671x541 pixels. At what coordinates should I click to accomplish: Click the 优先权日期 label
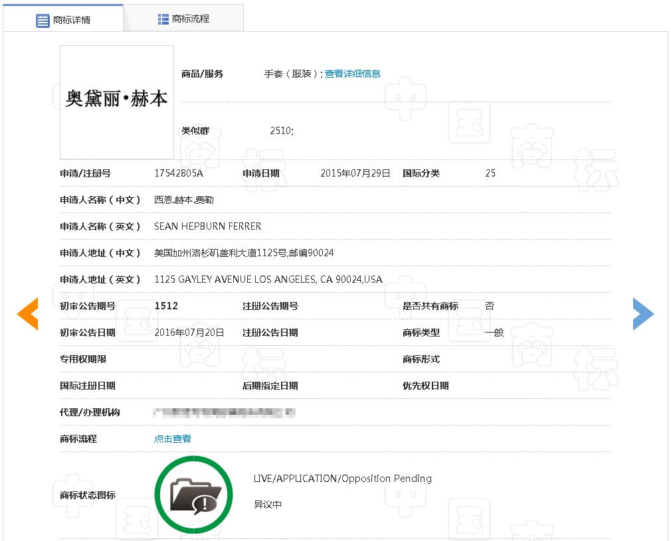pos(425,385)
